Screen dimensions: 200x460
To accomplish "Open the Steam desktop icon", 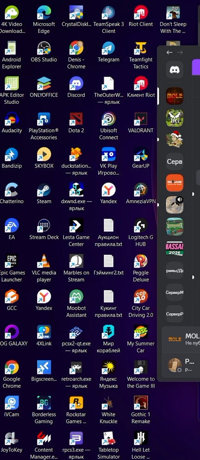I will coord(44,190).
